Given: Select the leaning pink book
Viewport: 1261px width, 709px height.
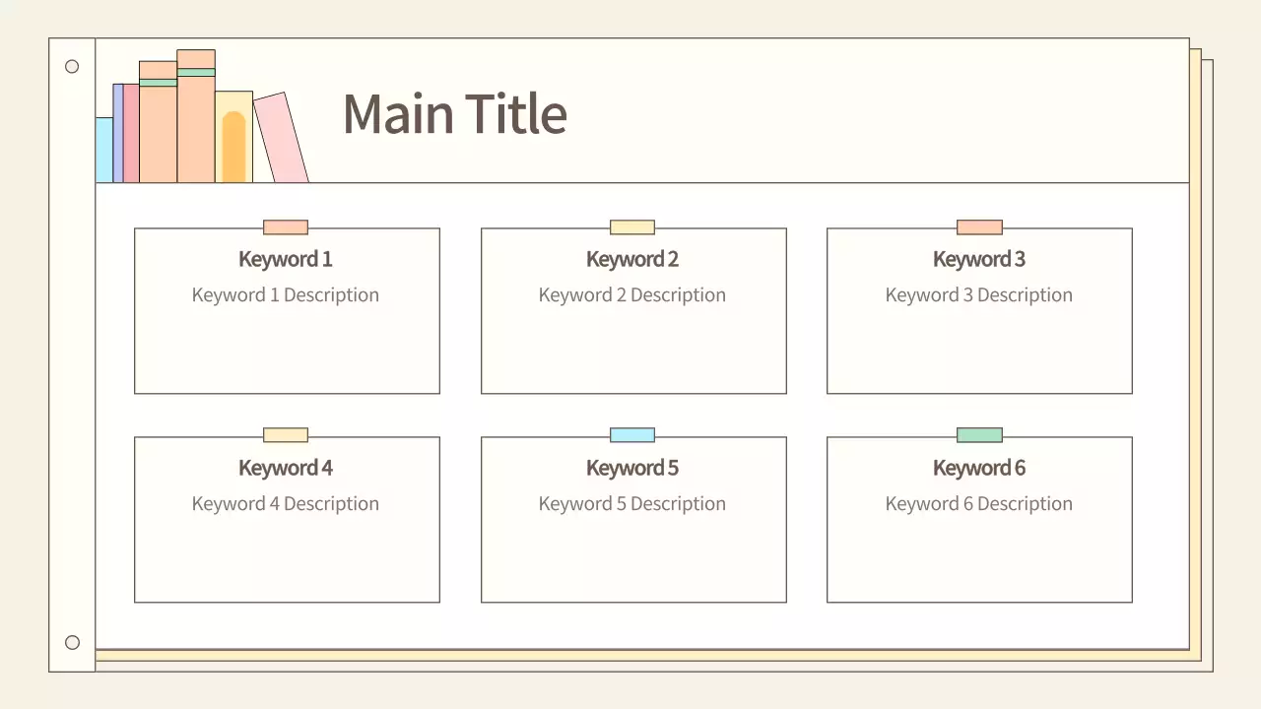Looking at the screenshot, I should pyautogui.click(x=281, y=140).
